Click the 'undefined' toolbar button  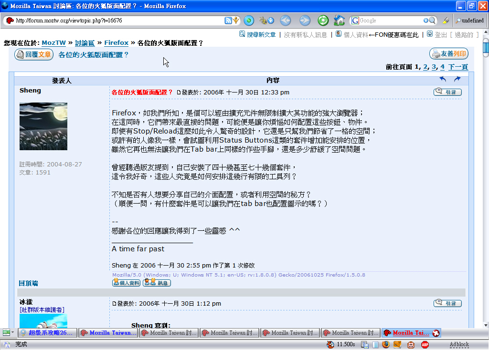coord(469,21)
